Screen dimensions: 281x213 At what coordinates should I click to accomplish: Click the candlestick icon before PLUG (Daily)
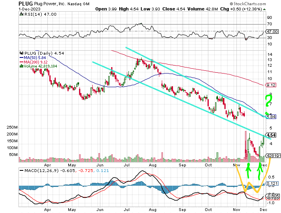tap(22, 53)
